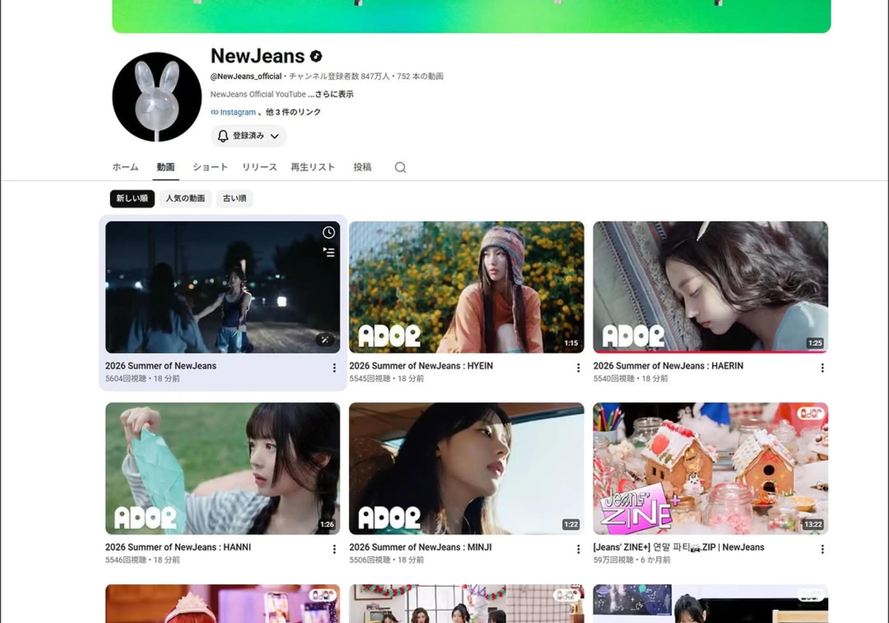Click the @NewJeans_official channel handle
The height and width of the screenshot is (623, 889).
[246, 76]
